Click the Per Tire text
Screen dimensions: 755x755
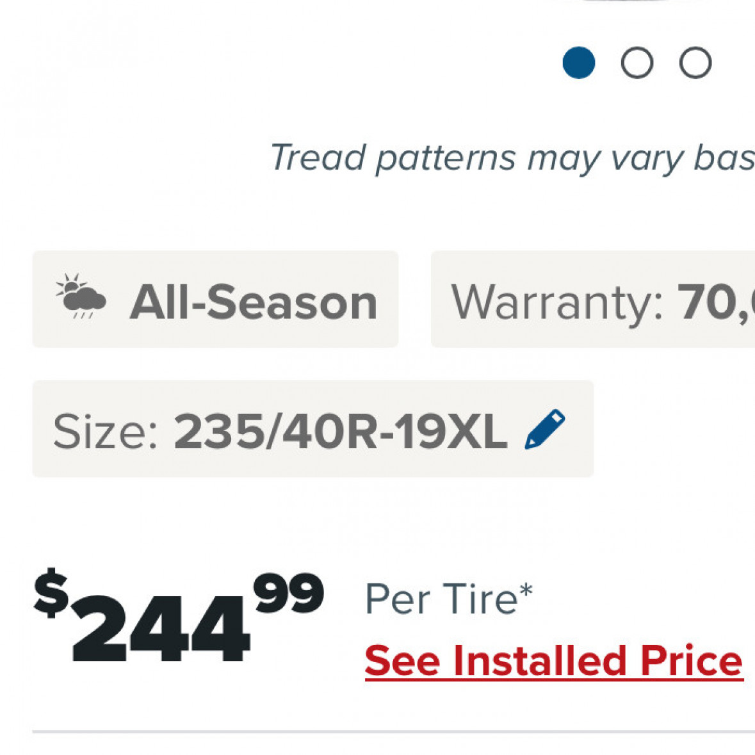pyautogui.click(x=441, y=599)
